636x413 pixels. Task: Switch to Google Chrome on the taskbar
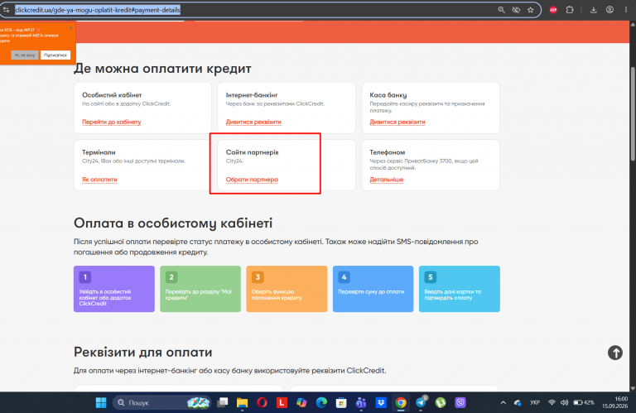(x=401, y=402)
